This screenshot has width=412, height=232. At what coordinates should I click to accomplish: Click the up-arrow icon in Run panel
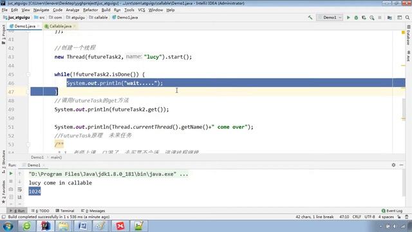click(19, 173)
